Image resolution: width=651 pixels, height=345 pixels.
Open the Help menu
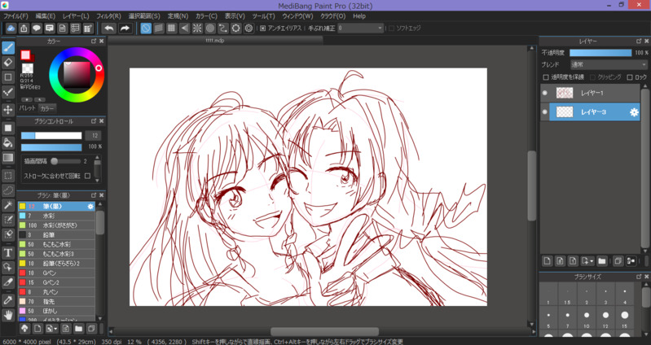pos(359,16)
